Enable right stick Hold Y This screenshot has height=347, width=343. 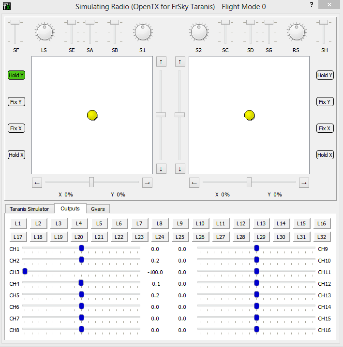[325, 75]
